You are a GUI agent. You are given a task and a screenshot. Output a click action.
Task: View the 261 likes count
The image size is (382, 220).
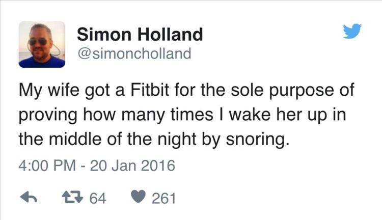[163, 198]
